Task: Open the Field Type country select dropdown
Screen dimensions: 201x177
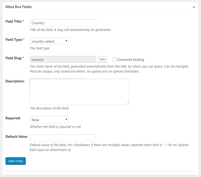Action: click(x=49, y=41)
